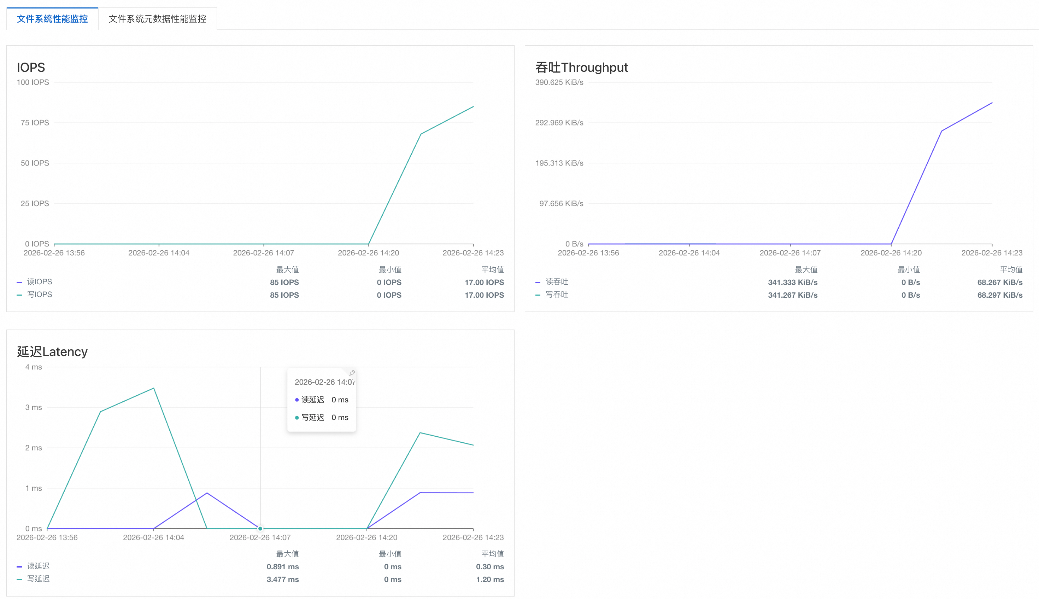Click the green 写延迟 dot in tooltip
This screenshot has height=599, width=1039.
click(x=297, y=418)
